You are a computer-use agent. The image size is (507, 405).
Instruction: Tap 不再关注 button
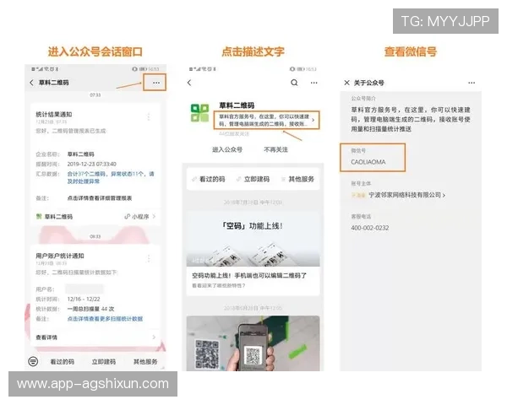tap(275, 149)
